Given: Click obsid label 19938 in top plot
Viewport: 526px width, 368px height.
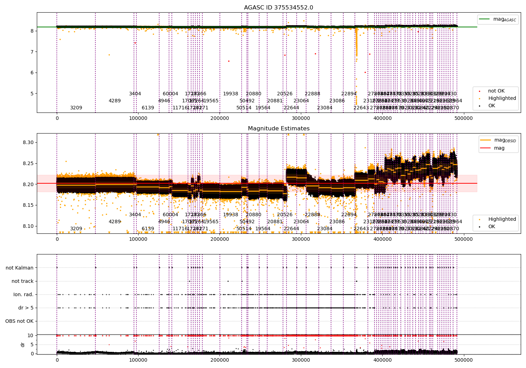Looking at the screenshot, I should pos(231,94).
